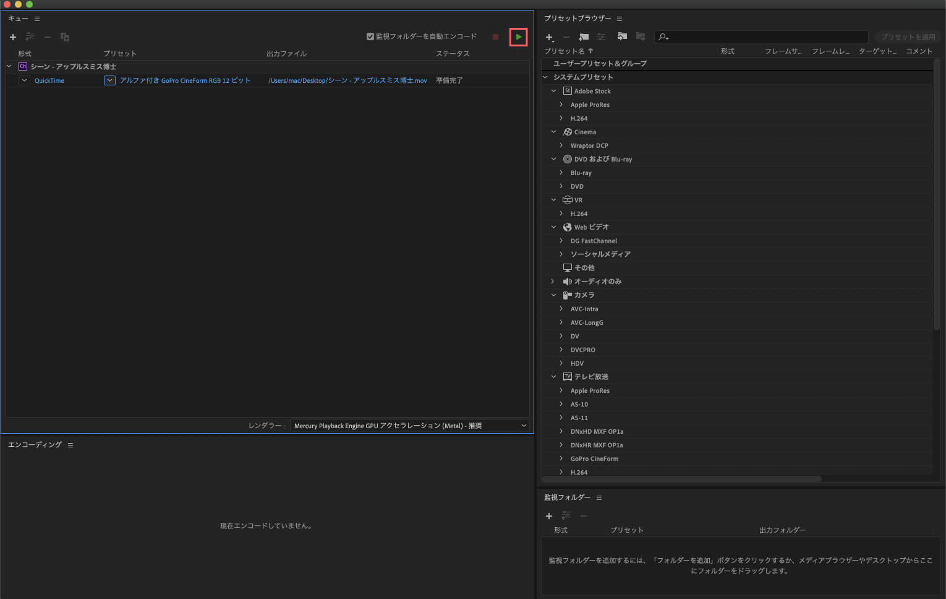The height and width of the screenshot is (599, 946).
Task: Click the remove minus icon in the queue toolbar
Action: 47,37
